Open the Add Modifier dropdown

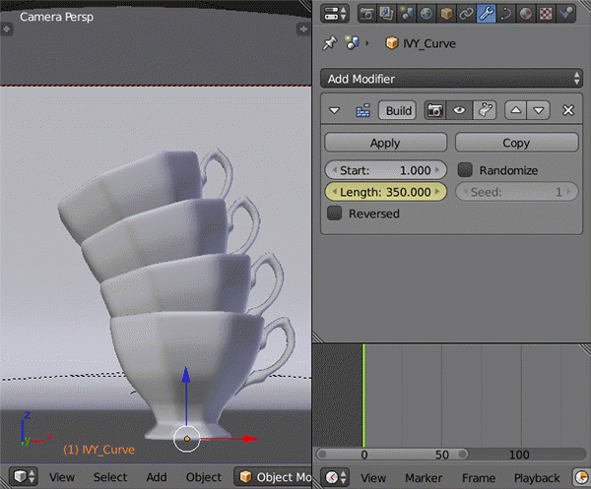click(451, 78)
